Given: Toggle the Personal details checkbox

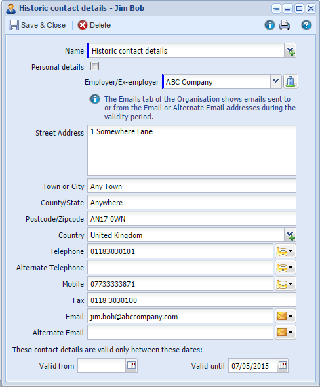Looking at the screenshot, I should pyautogui.click(x=94, y=66).
